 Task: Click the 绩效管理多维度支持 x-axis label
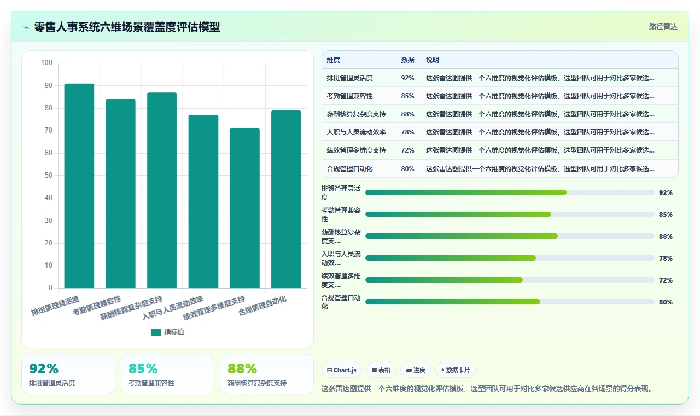214,308
